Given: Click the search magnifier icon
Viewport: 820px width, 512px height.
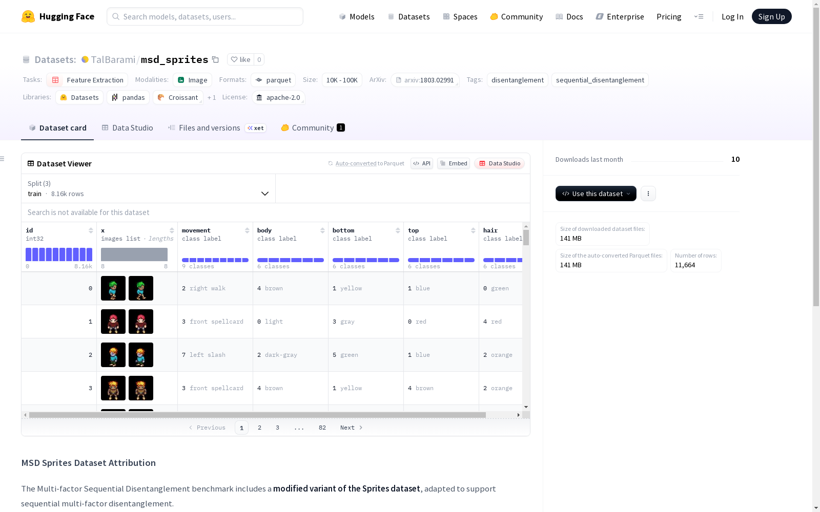Looking at the screenshot, I should tap(116, 16).
